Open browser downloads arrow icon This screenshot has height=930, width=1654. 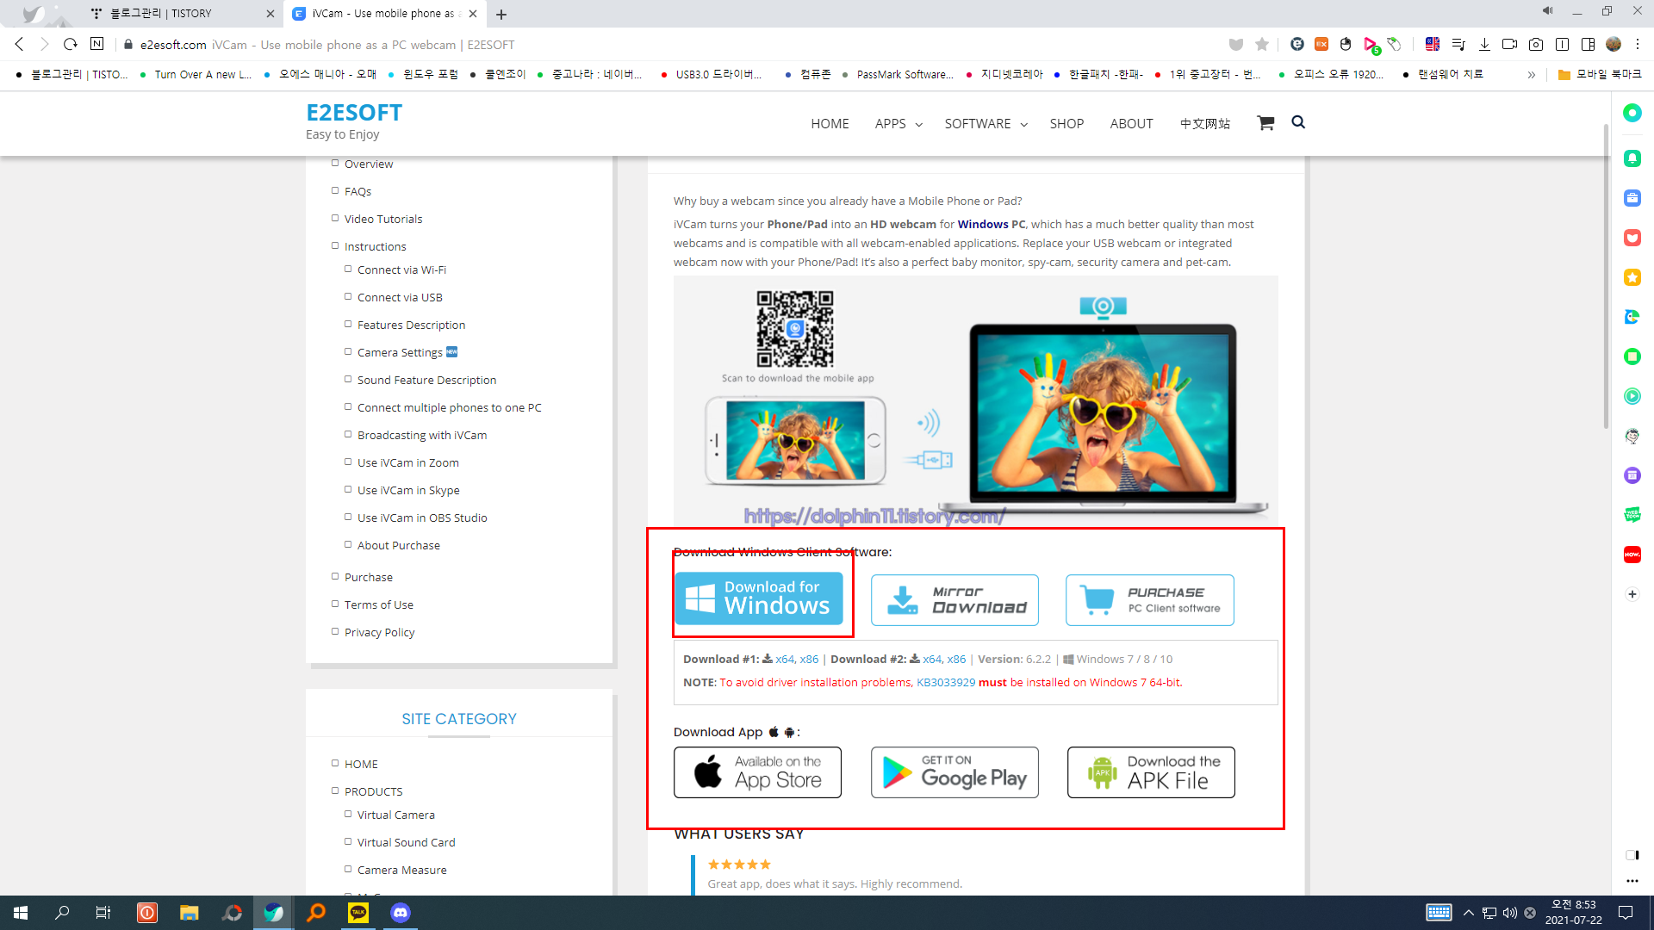tap(1484, 45)
